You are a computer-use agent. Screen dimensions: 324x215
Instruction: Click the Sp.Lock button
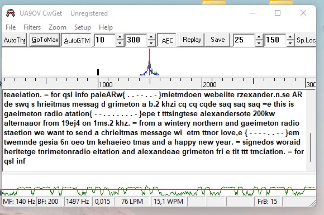[x=306, y=40]
